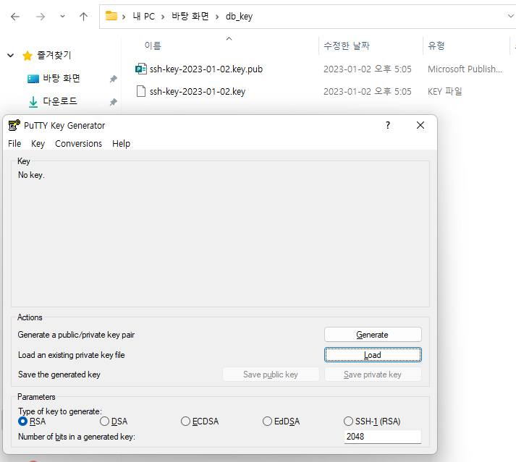Sort files by 수정한 날짜 column

347,46
